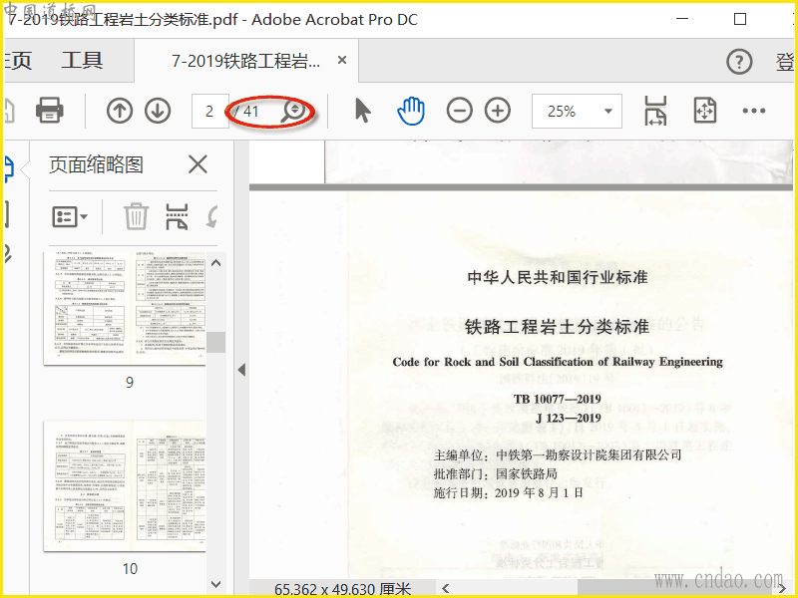The image size is (798, 598).
Task: Click the fit full page icon
Action: pyautogui.click(x=705, y=111)
